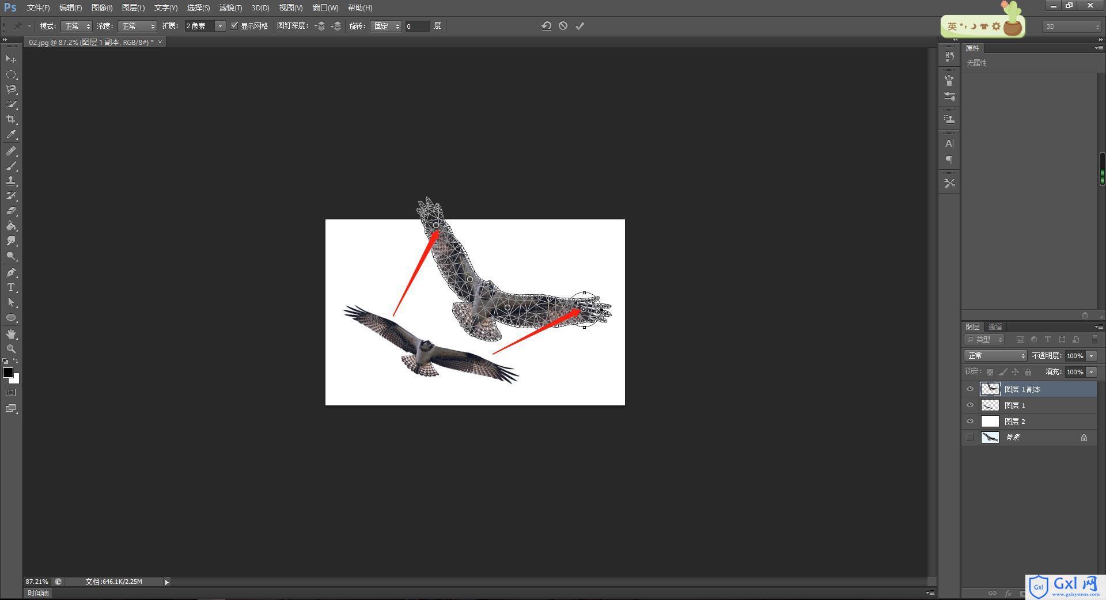The height and width of the screenshot is (600, 1106).
Task: Toggle lock image pixels brush icon
Action: pyautogui.click(x=1003, y=372)
